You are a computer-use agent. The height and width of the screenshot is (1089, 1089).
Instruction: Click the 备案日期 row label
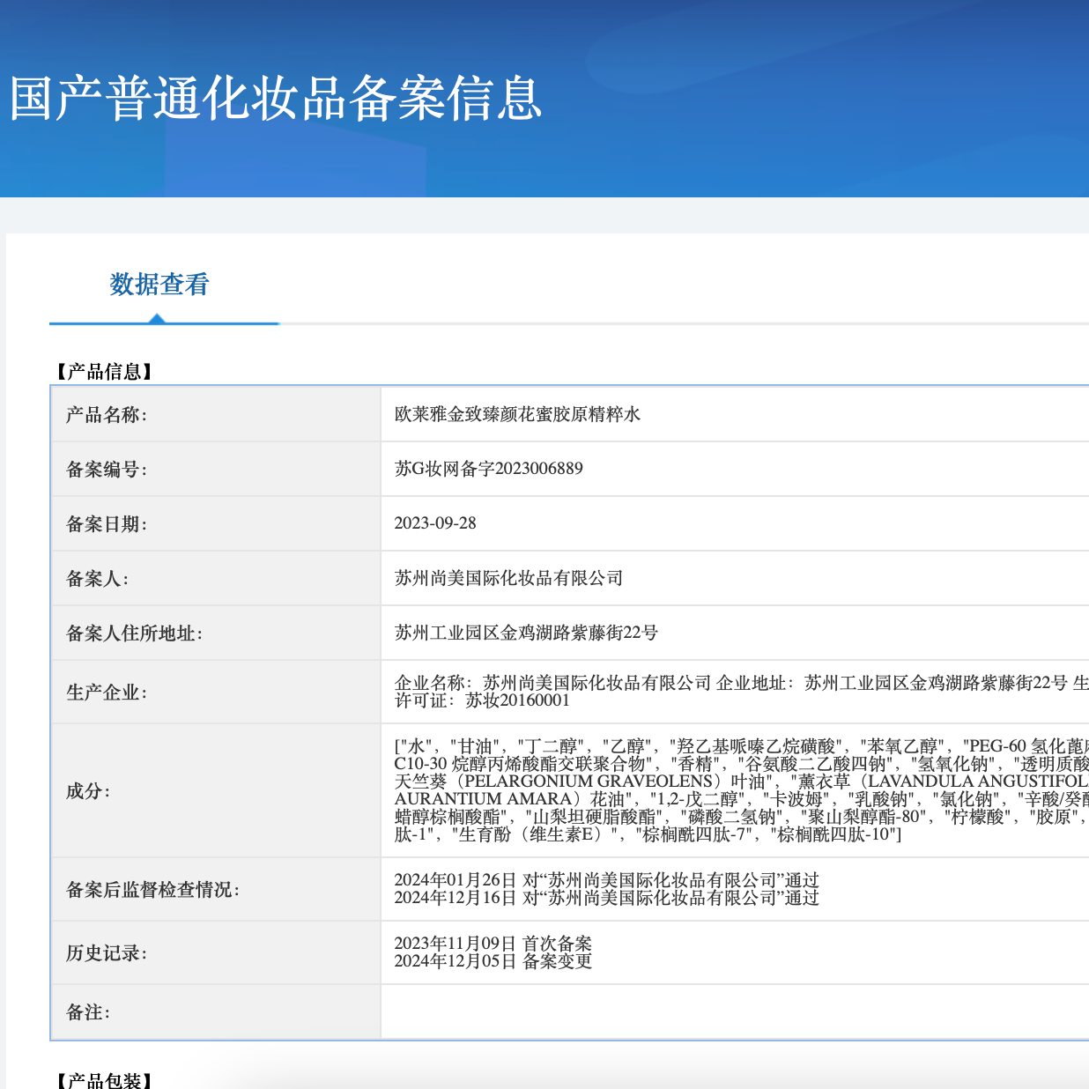[109, 523]
